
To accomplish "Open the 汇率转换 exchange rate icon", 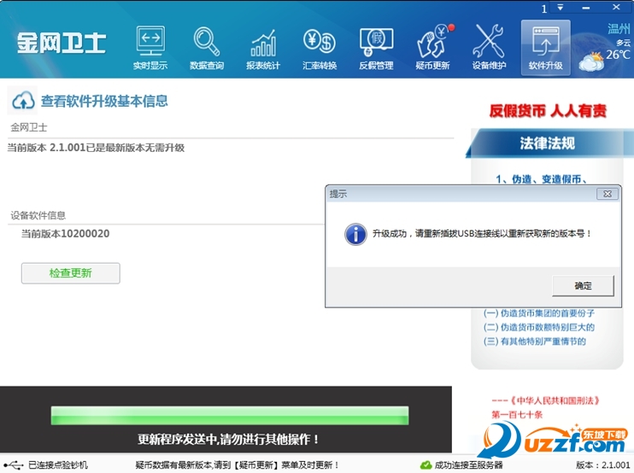I will pyautogui.click(x=320, y=48).
